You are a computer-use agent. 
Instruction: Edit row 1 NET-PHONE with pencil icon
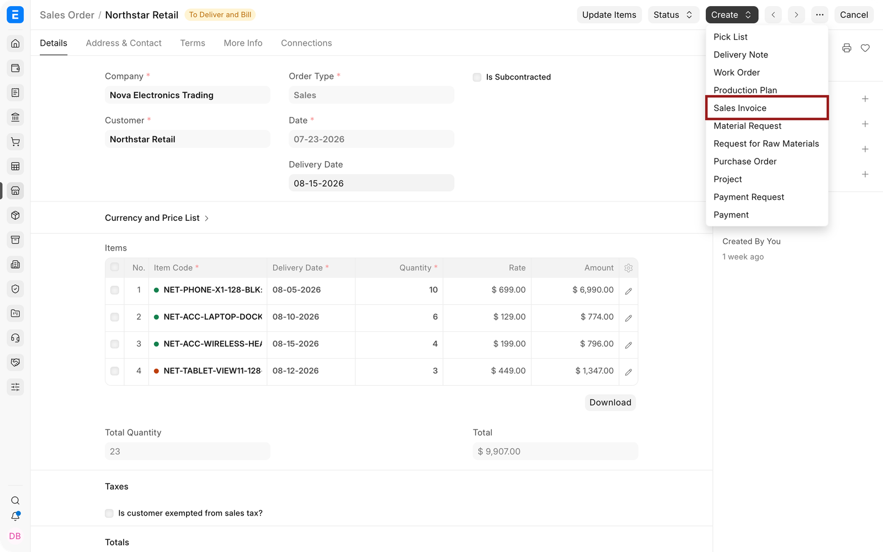tap(629, 291)
